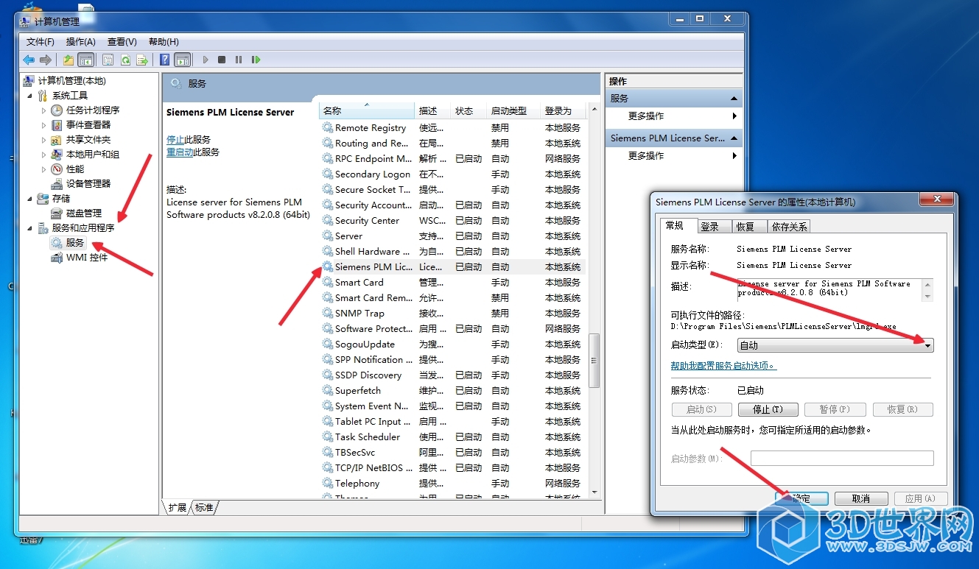Switch to the 依存关系 tab in properties
The height and width of the screenshot is (569, 979).
click(x=789, y=227)
